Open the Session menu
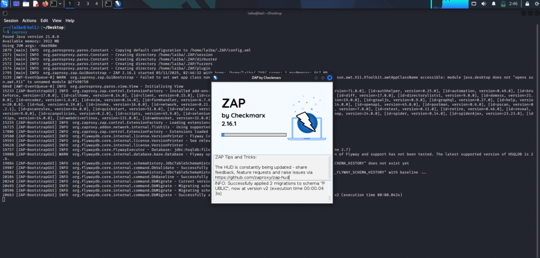 pos(11,20)
